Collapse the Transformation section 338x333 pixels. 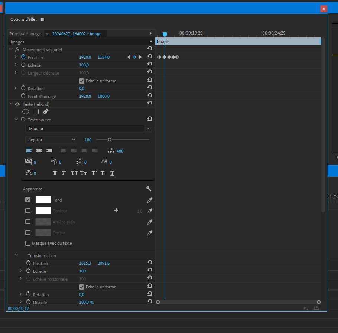(16, 255)
